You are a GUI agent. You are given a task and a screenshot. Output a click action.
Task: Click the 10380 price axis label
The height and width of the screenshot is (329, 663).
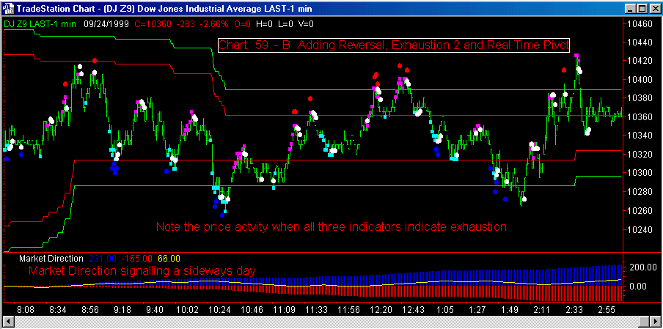pos(640,98)
